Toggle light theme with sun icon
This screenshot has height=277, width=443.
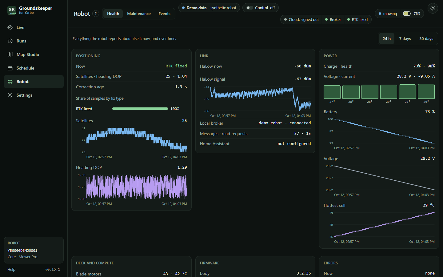click(x=433, y=8)
